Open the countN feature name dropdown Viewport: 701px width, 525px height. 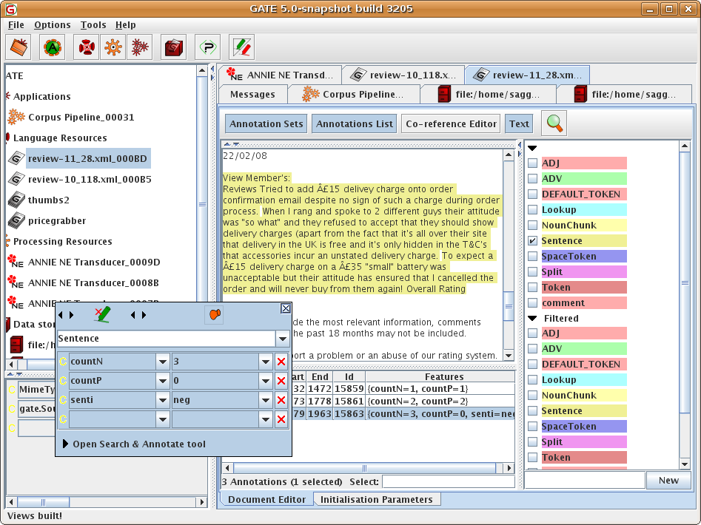point(163,361)
